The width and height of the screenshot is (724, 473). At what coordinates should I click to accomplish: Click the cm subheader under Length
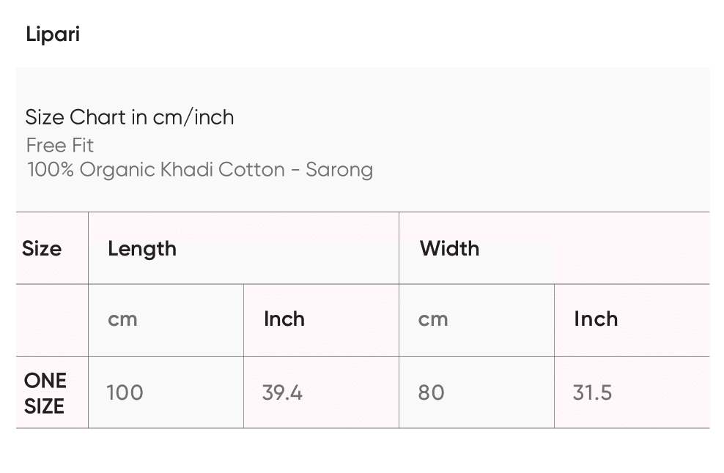(122, 319)
